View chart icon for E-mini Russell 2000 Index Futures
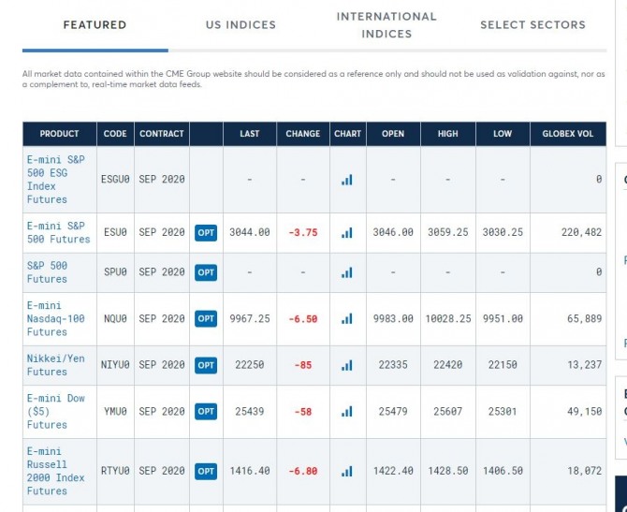 (x=347, y=471)
